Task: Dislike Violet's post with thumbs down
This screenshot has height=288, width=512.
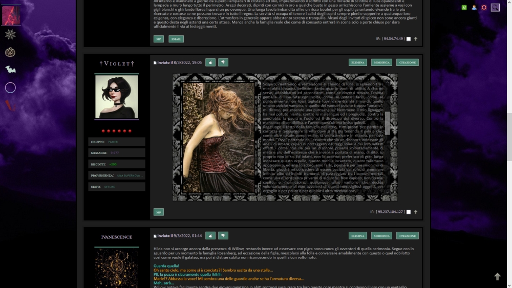Action: pyautogui.click(x=223, y=62)
